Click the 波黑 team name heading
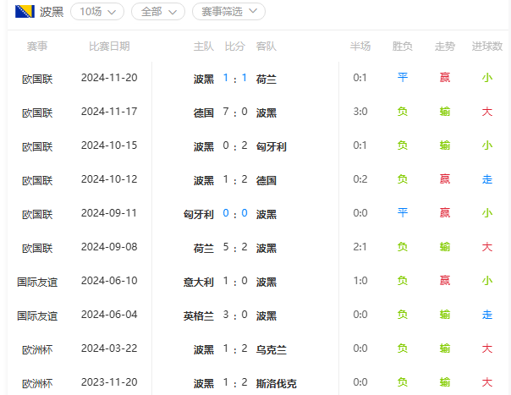 (52, 12)
